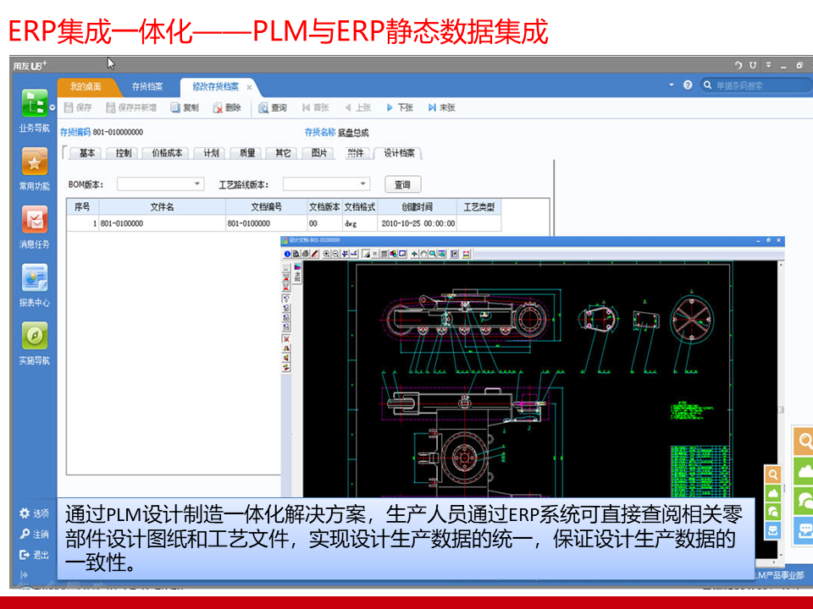Expand the dropdown arrow beside help icon

672,85
